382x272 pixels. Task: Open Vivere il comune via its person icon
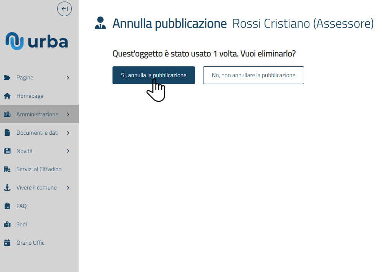[8, 188]
